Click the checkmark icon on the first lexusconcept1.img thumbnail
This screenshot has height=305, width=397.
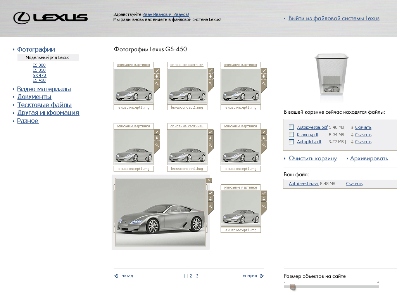click(x=157, y=71)
